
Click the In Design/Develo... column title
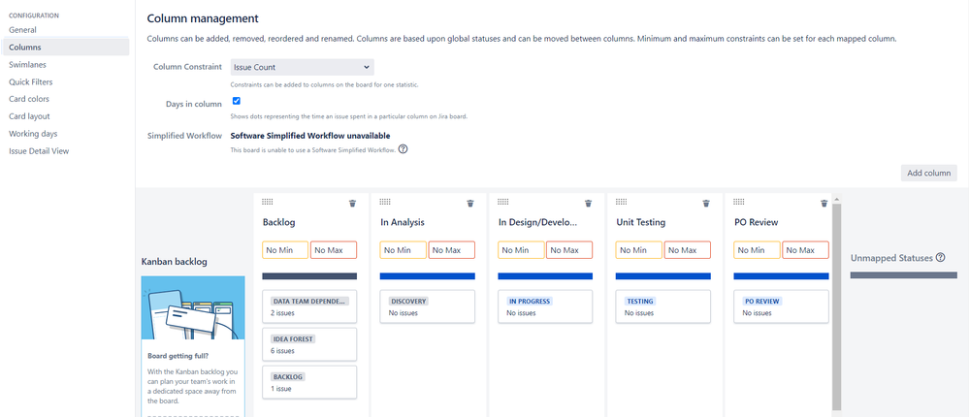pyautogui.click(x=537, y=222)
